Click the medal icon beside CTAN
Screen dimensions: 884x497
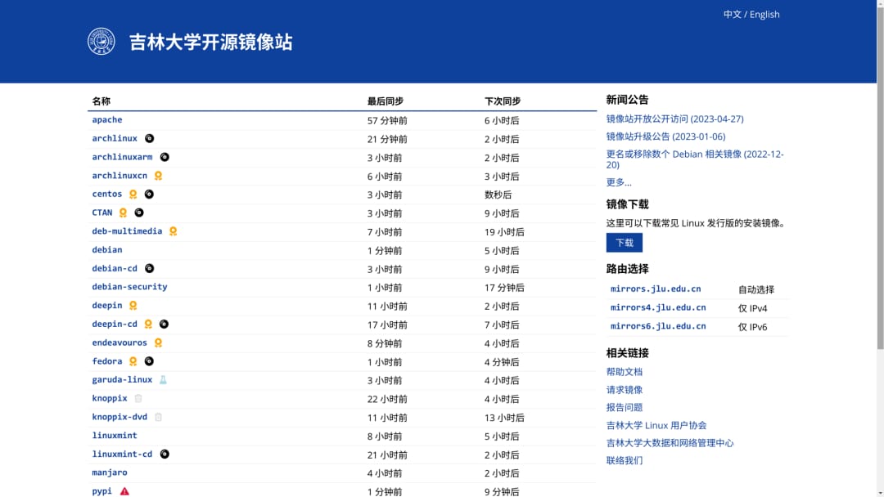tap(123, 213)
